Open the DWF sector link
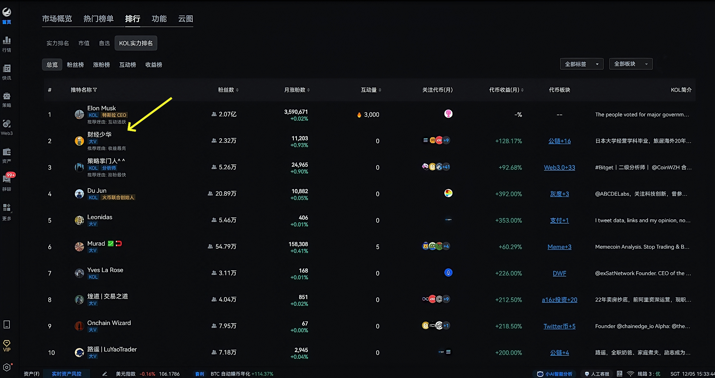This screenshot has height=378, width=715. [x=559, y=273]
